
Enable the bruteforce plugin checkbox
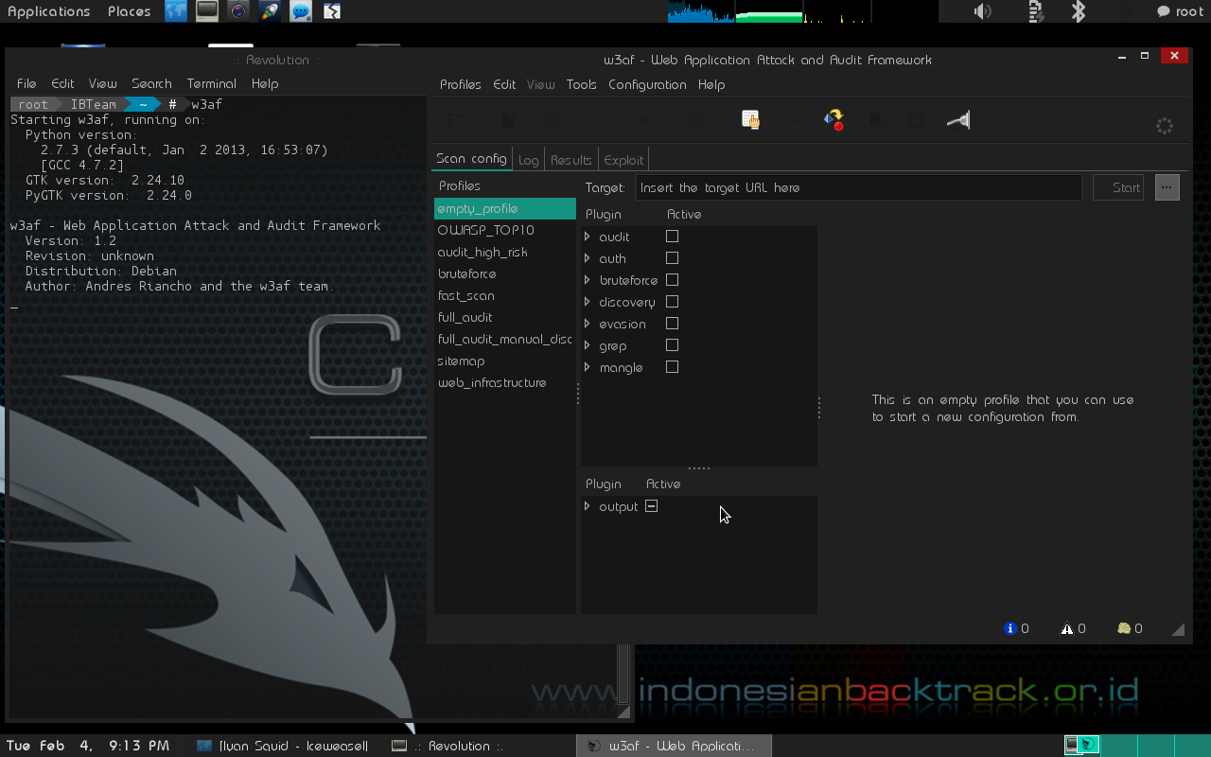click(x=672, y=280)
